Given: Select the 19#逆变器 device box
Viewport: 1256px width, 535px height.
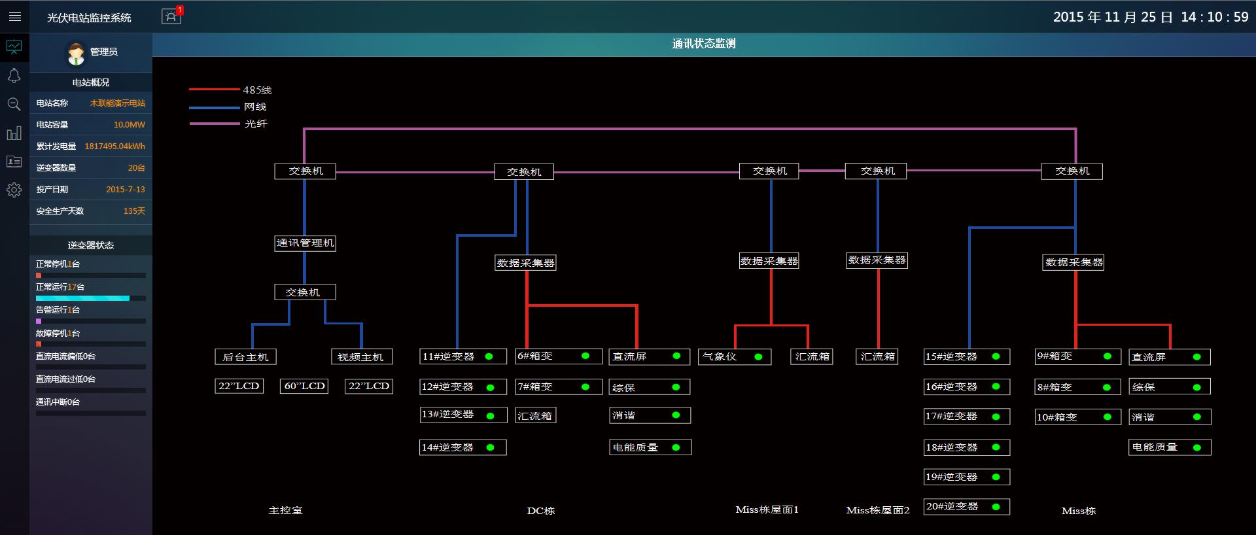Looking at the screenshot, I should (967, 477).
